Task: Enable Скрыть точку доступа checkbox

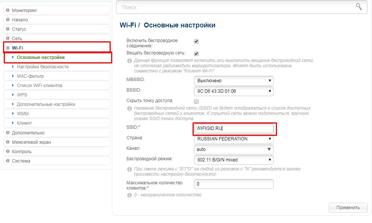Action: (x=196, y=101)
